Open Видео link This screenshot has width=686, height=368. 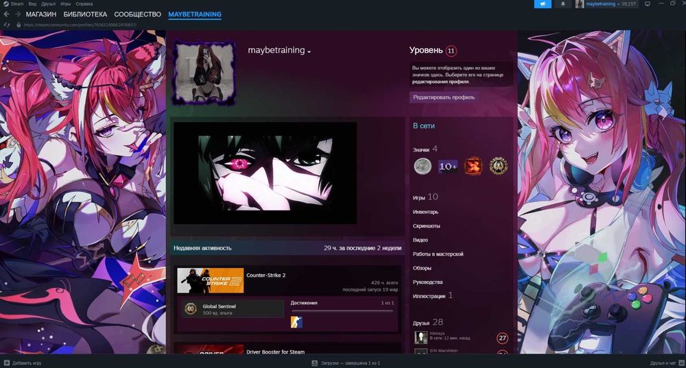[x=420, y=240]
